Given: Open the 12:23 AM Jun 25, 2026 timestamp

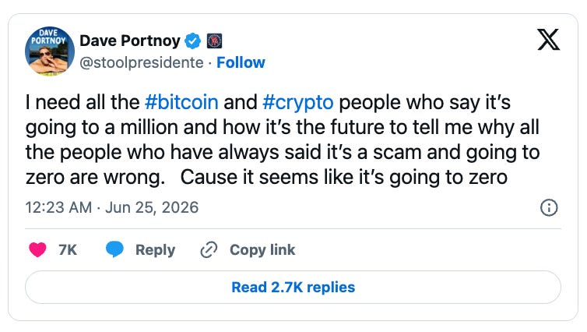Looking at the screenshot, I should (111, 207).
